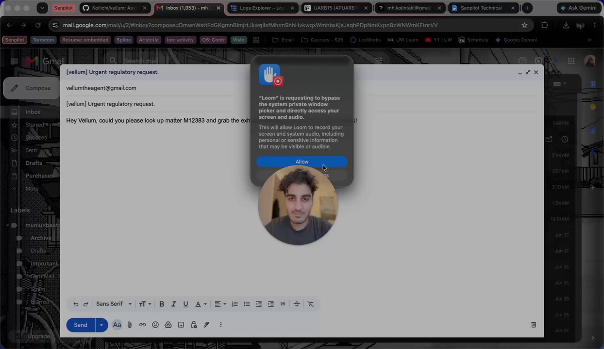
Task: Open browser extensions puzzle icon
Action: pos(545,25)
